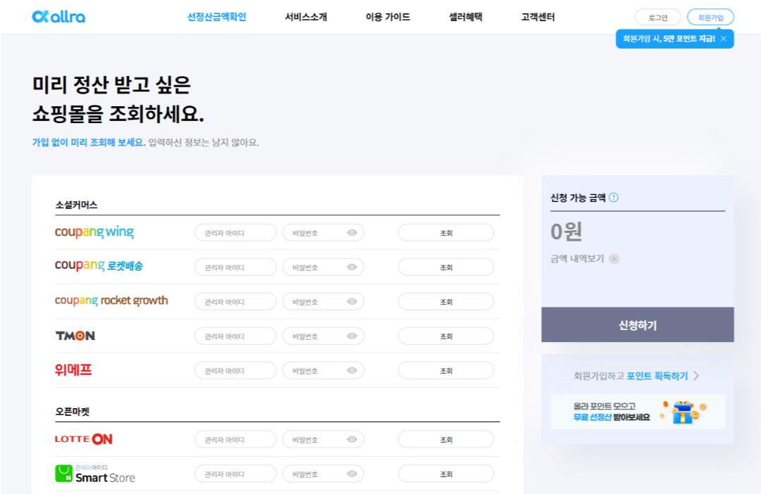Click the Smart Store admin ID field

point(235,474)
